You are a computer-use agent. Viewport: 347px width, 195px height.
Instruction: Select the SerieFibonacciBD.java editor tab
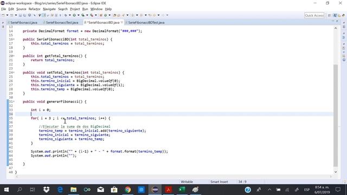point(103,23)
